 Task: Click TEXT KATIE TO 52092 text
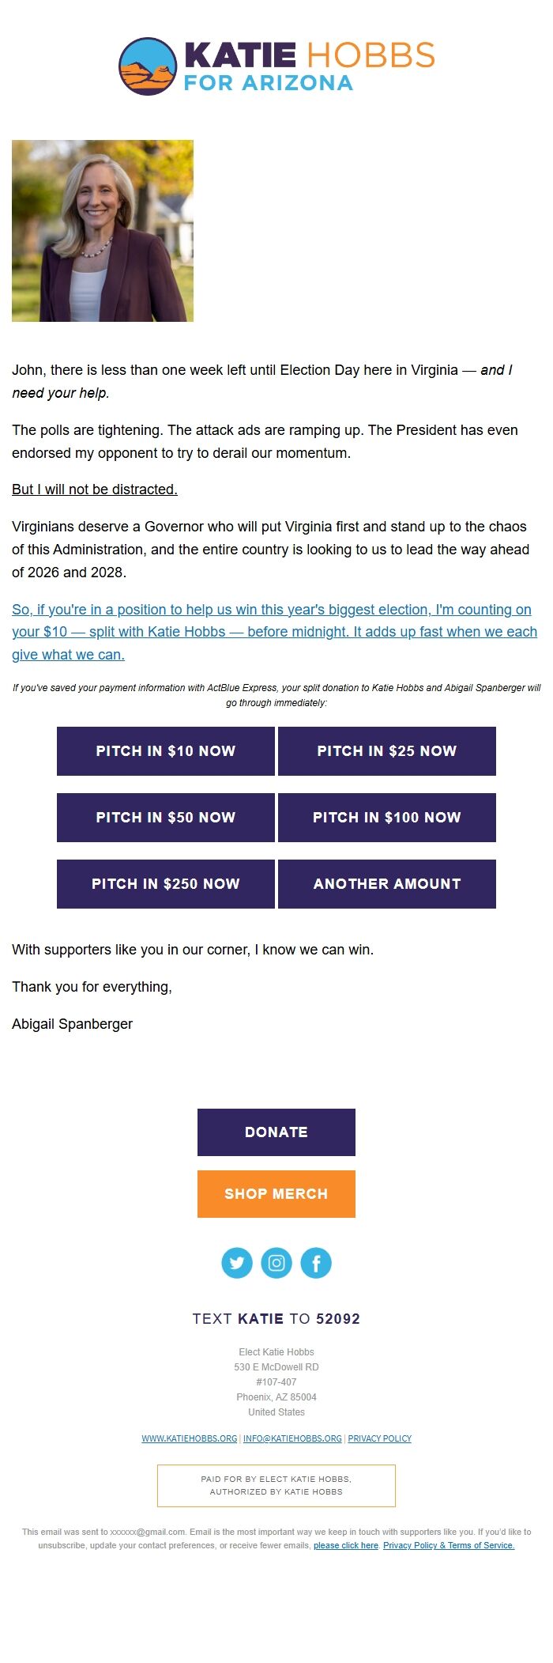pos(276,1319)
